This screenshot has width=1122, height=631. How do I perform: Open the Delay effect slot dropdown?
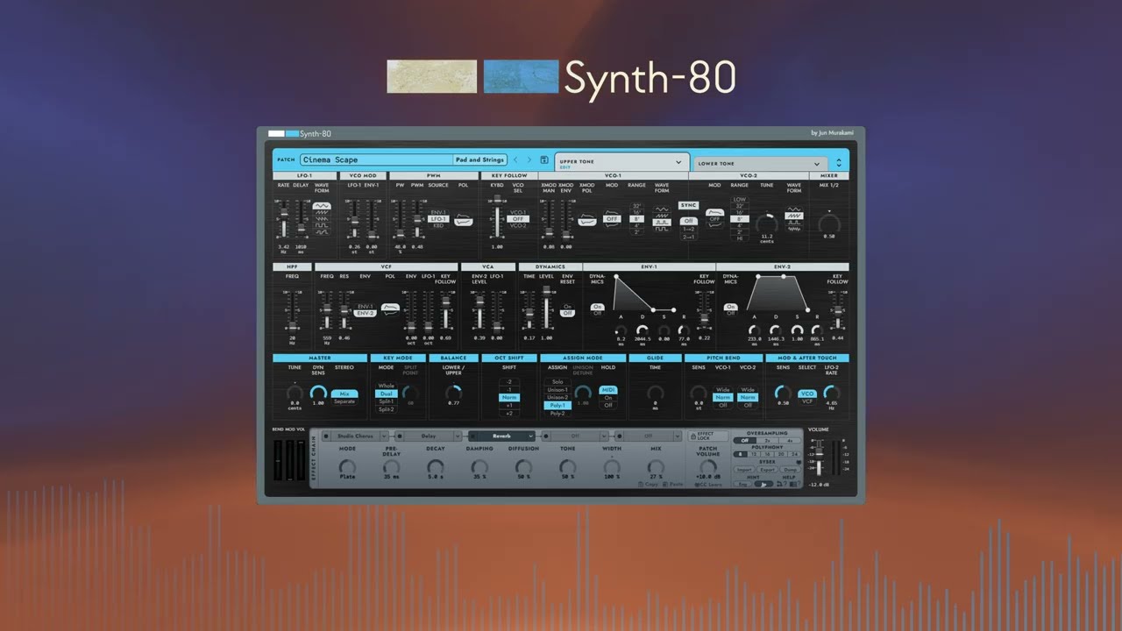(x=458, y=436)
